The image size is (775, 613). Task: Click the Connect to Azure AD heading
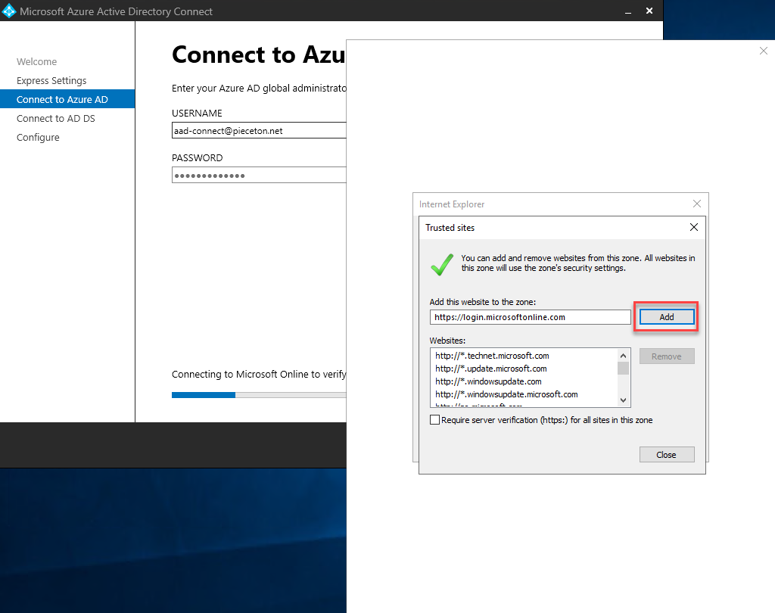(259, 54)
